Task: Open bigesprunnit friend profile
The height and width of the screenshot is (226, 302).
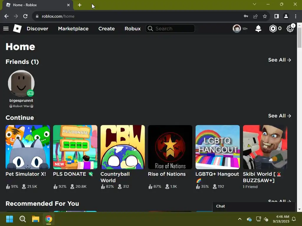Action: point(21,83)
